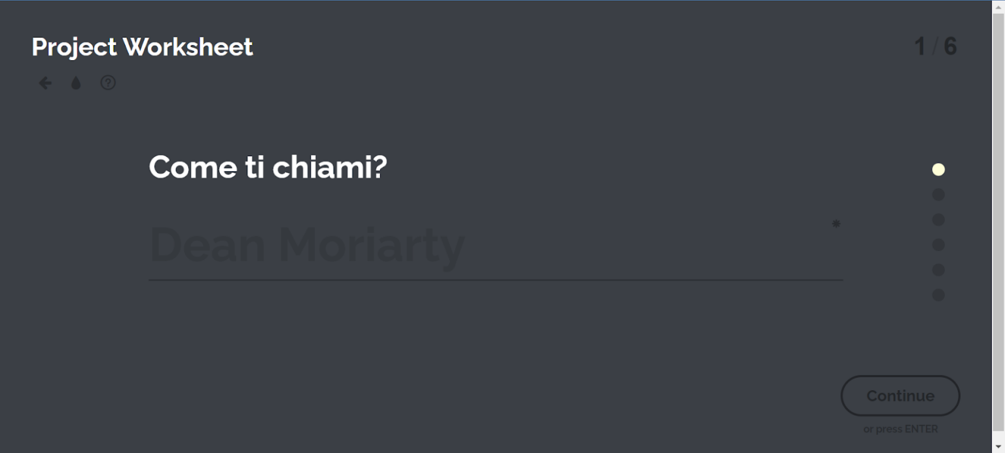Click the Project Worksheet title

(142, 47)
